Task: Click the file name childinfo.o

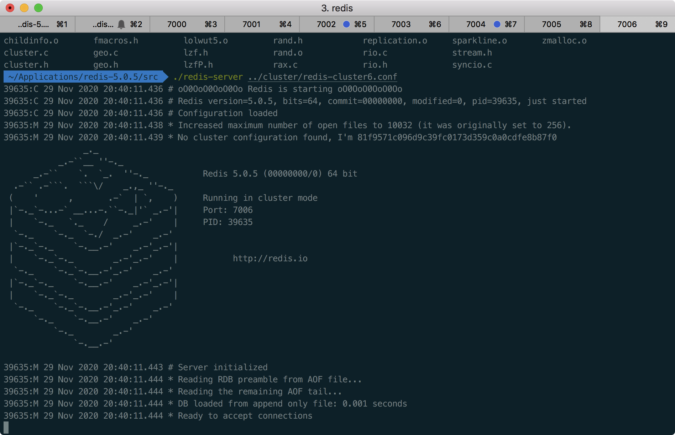Action: point(31,41)
